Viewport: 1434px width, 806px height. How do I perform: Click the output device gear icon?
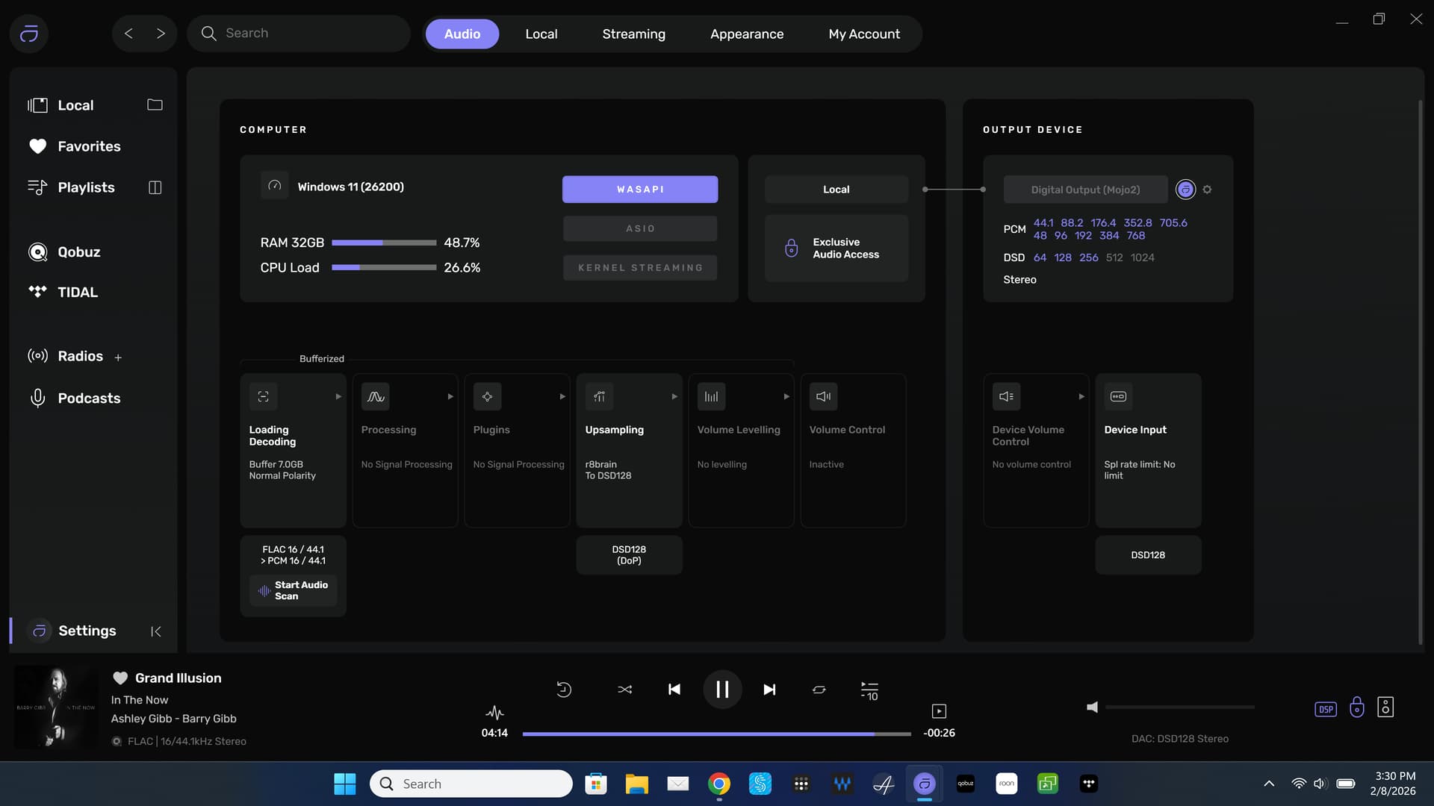[1208, 190]
